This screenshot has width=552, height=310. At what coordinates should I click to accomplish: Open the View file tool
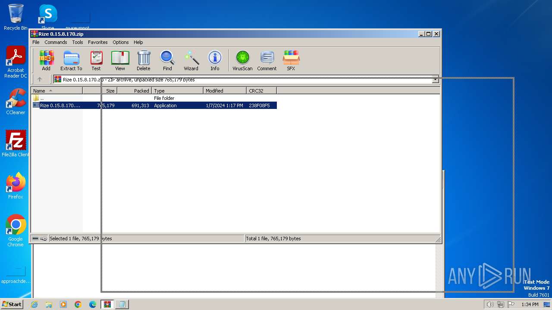click(x=120, y=60)
